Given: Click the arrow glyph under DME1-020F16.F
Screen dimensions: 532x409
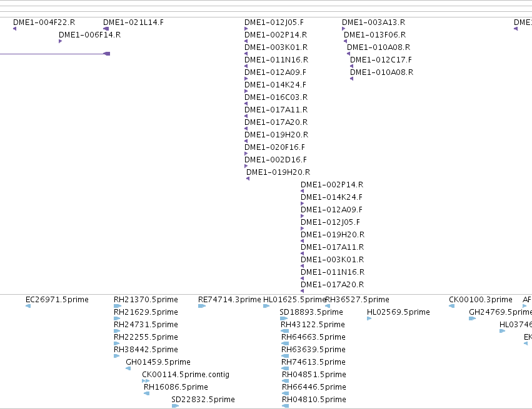Looking at the screenshot, I should (246, 154).
